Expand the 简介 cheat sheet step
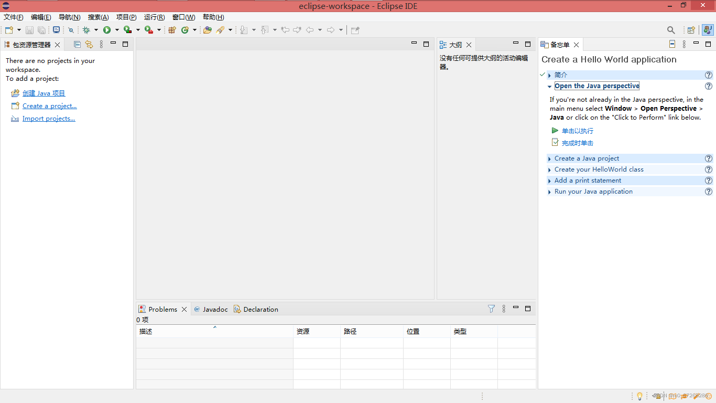 pyautogui.click(x=549, y=75)
